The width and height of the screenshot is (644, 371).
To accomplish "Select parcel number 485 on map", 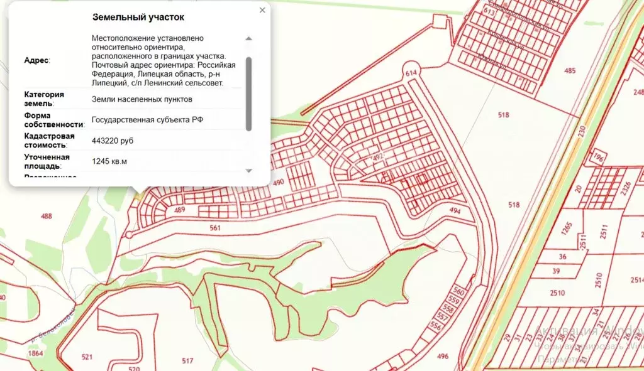I will tap(570, 71).
